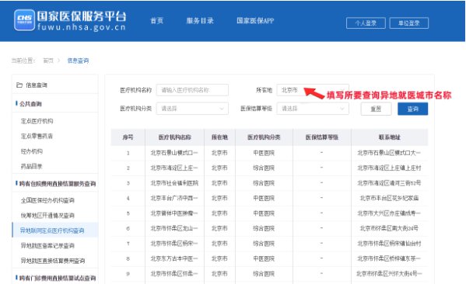Click the 单位登录 button
Viewport: 466px width, 284px height.
[409, 23]
